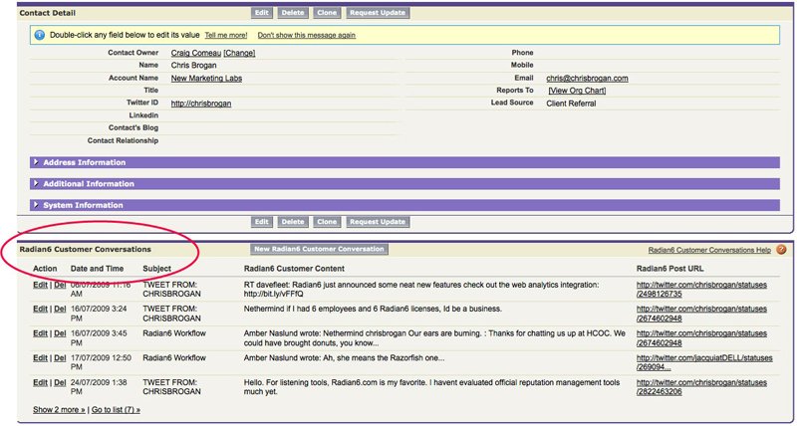
Task: Select the 24/07/2009 TWEET FROM: CHRISBROGAN subject
Action: 171,387
